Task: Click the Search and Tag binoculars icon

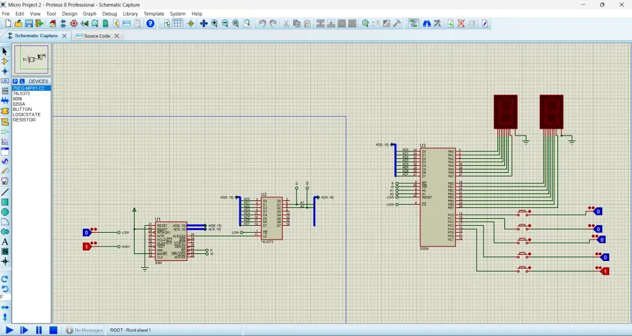Action: [427, 24]
